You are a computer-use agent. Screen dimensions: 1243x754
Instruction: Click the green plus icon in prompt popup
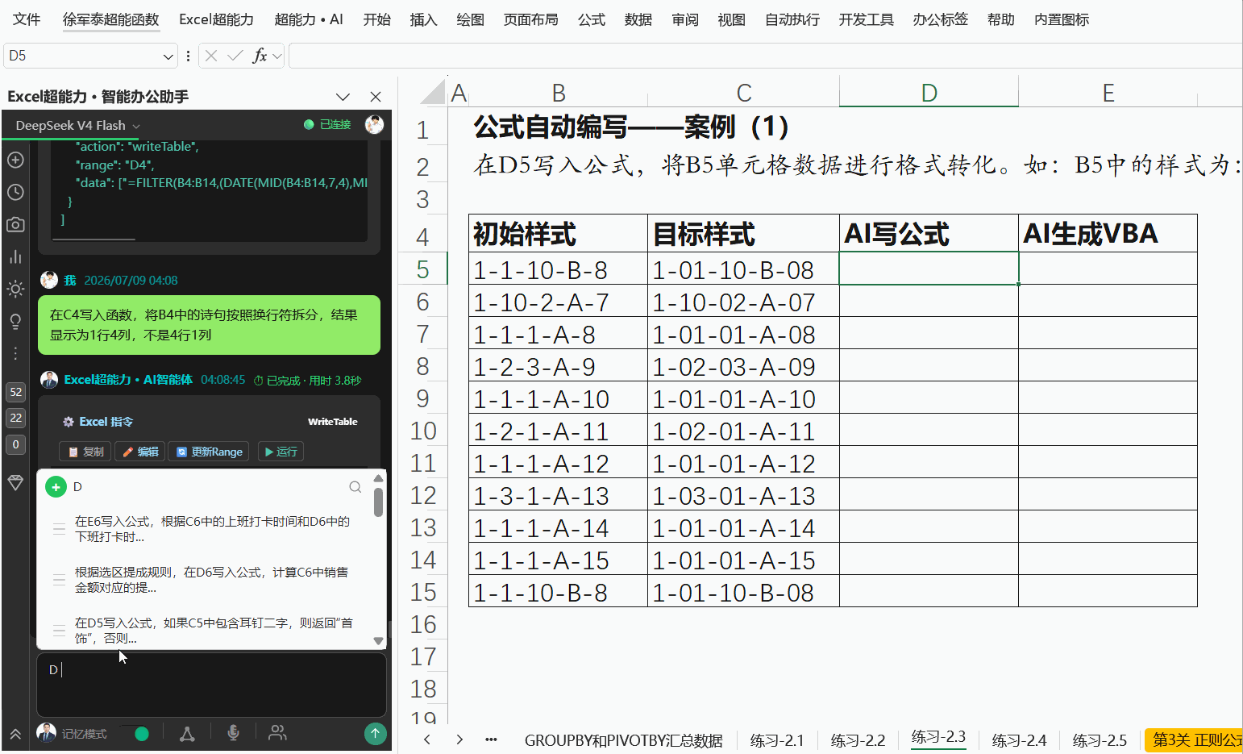click(56, 486)
